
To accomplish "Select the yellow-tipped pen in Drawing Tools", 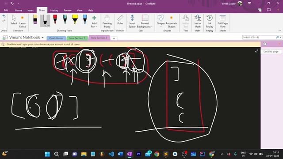I will click(35, 19).
